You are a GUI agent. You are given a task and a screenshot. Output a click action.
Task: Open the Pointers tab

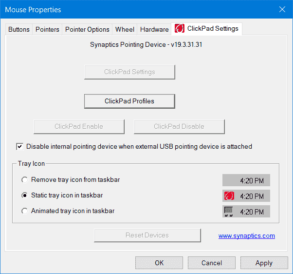(x=47, y=29)
